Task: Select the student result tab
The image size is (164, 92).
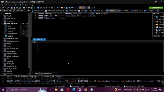Action: [x=39, y=40]
